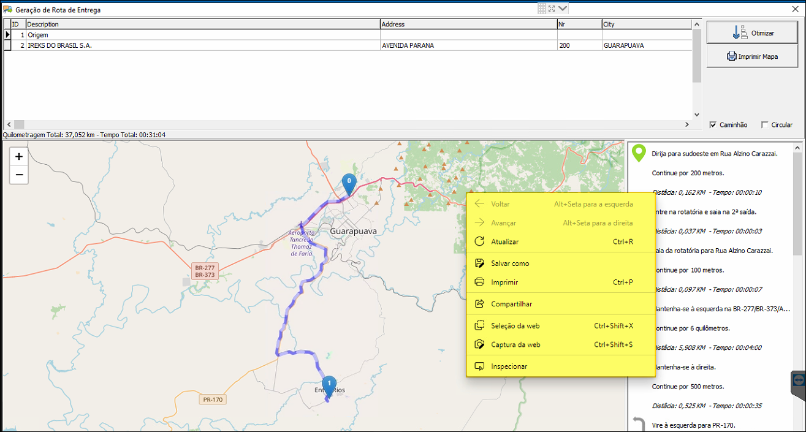806x432 pixels.
Task: Click the ID column header
Action: click(18, 25)
